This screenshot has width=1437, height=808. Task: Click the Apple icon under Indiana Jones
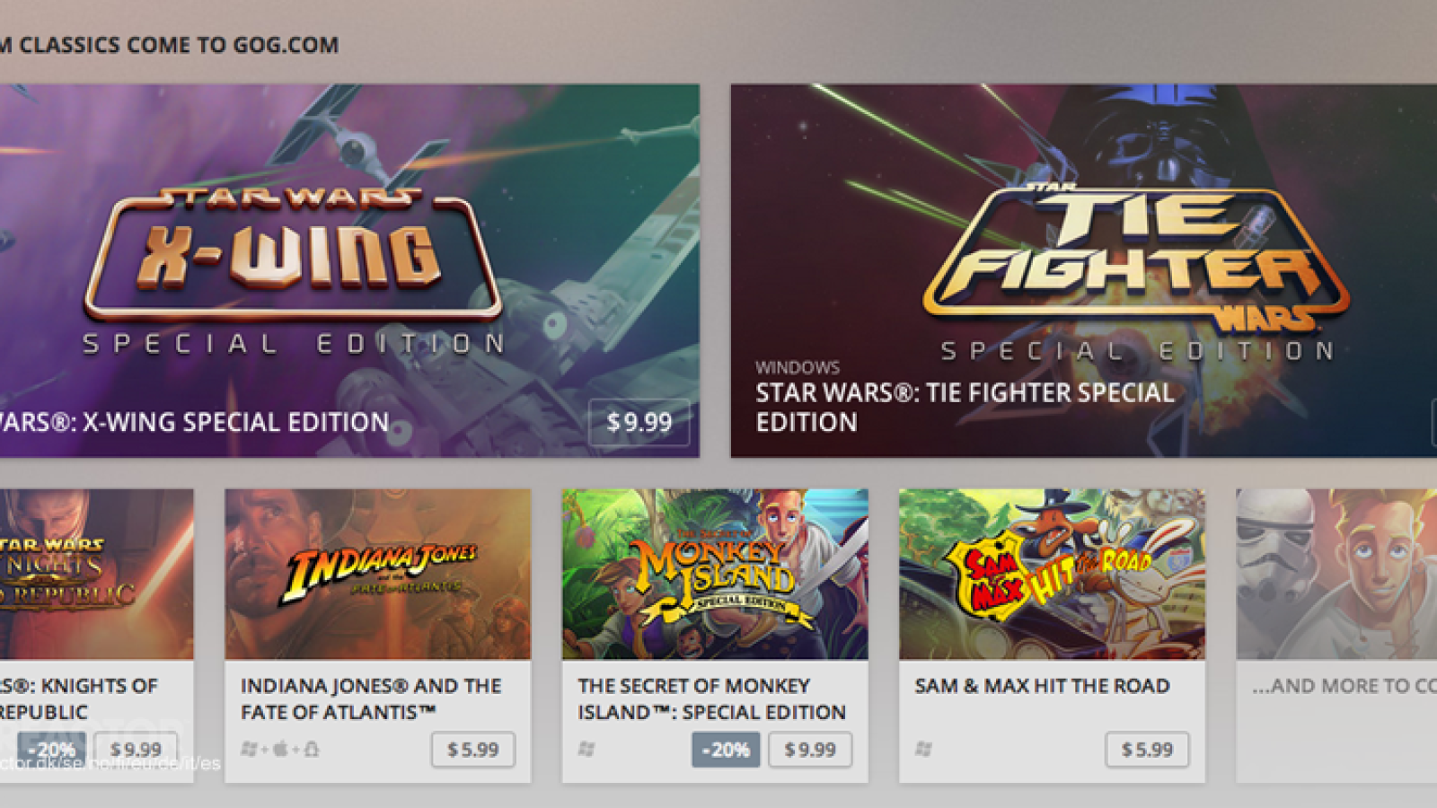tap(280, 749)
